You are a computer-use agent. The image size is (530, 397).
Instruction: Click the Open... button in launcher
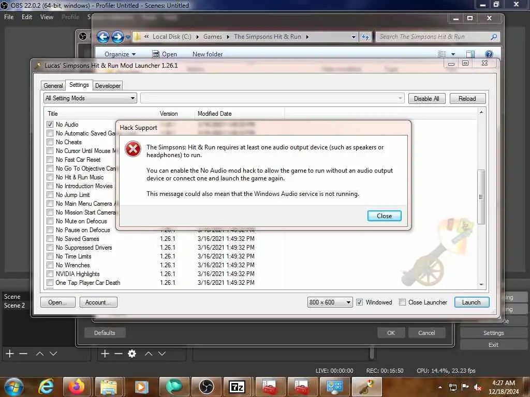tap(57, 302)
